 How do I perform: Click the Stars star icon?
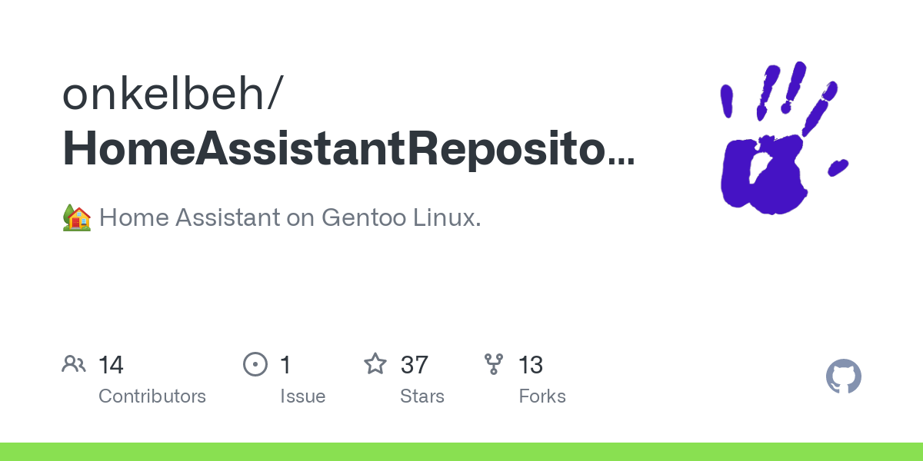coord(375,363)
